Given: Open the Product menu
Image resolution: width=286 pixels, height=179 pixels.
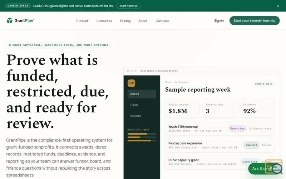Looking at the screenshot, I should coord(82,21).
